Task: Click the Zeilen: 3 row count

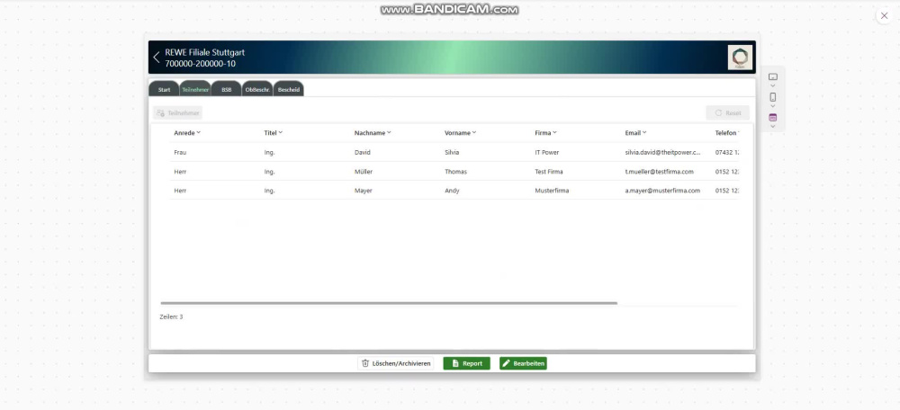Action: 171,316
